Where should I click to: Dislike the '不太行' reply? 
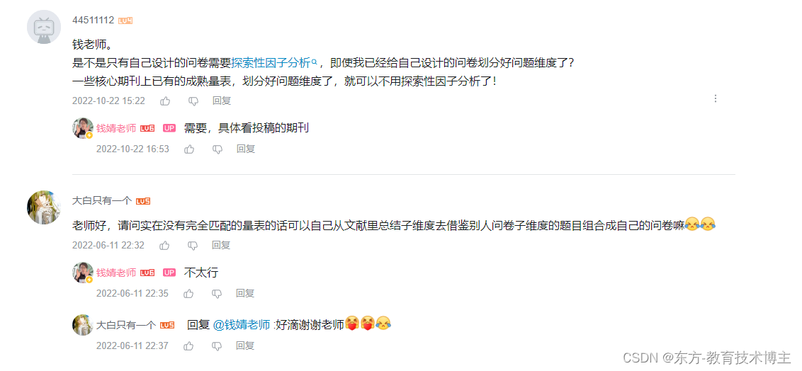click(217, 293)
